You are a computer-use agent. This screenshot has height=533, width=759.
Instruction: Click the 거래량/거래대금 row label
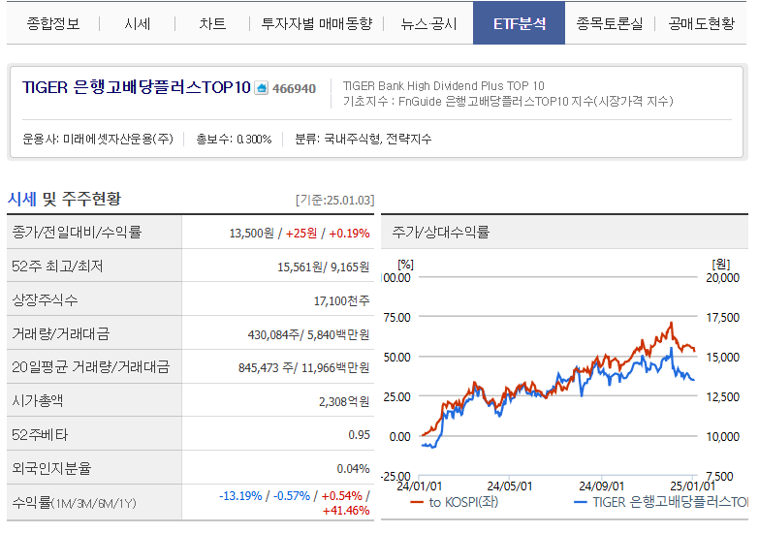60,333
